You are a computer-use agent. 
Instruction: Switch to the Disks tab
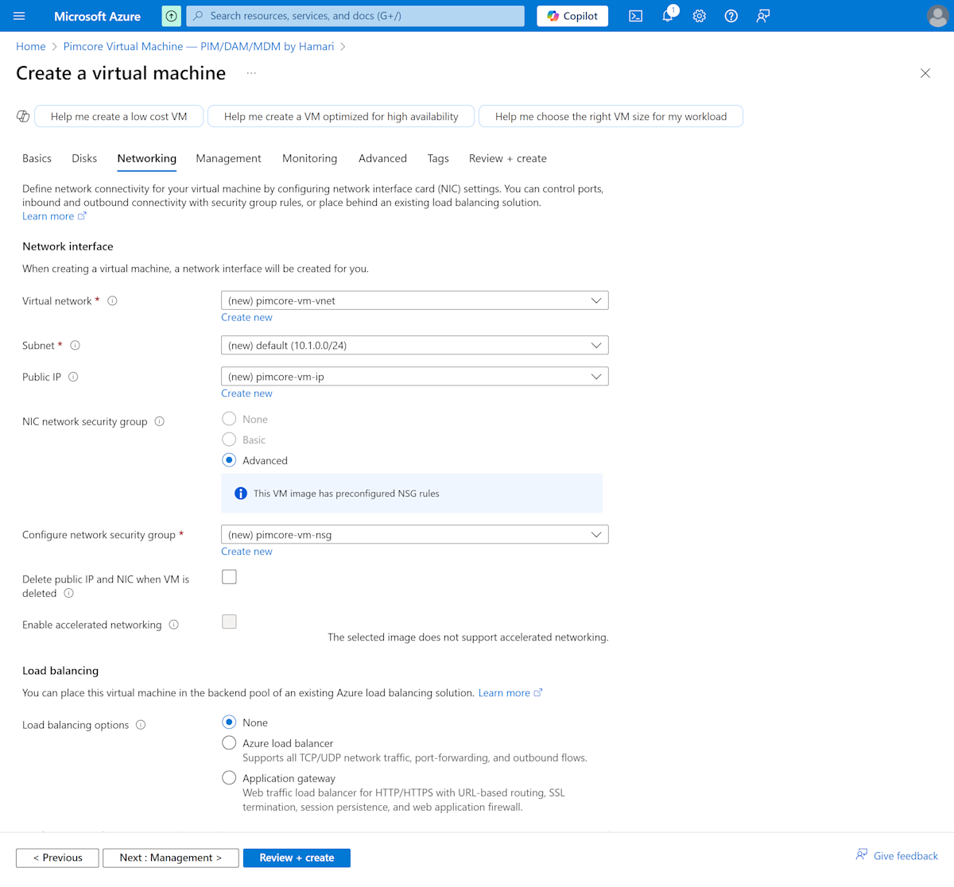point(84,159)
